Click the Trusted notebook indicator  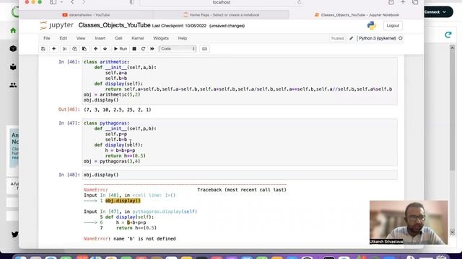click(337, 38)
